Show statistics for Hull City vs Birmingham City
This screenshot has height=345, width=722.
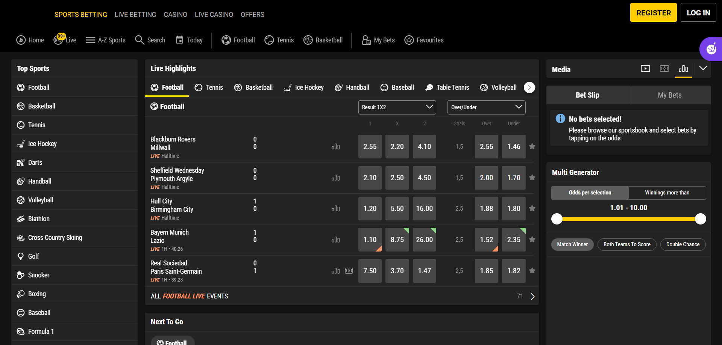pos(336,209)
